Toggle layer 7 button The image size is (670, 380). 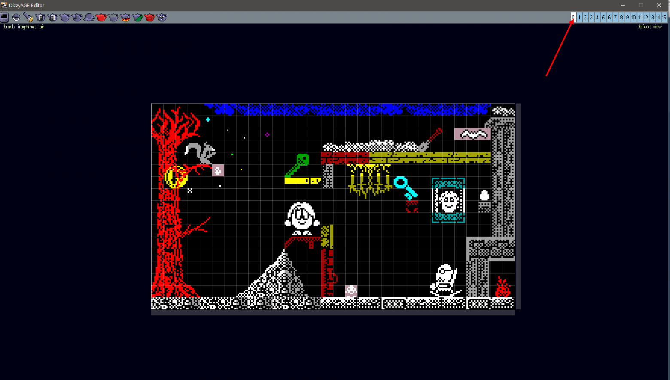click(x=615, y=17)
